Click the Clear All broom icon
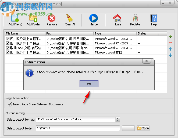Image resolution: width=178 pixels, height=138 pixels. click(70, 18)
